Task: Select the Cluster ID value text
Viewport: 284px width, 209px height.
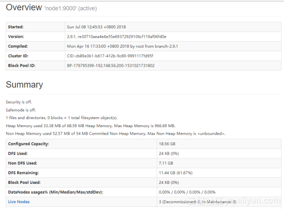Action: tap(110, 56)
